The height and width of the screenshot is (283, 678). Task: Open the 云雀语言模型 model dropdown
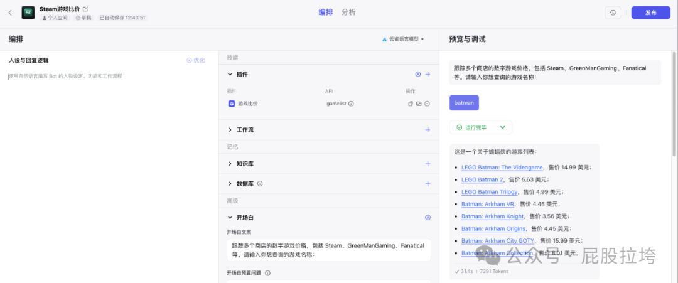point(403,39)
